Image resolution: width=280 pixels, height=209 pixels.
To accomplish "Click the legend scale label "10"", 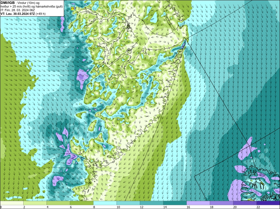I will pyautogui.click(x=118, y=207).
